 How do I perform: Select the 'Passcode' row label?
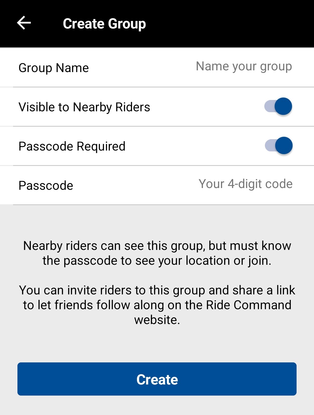click(x=46, y=186)
